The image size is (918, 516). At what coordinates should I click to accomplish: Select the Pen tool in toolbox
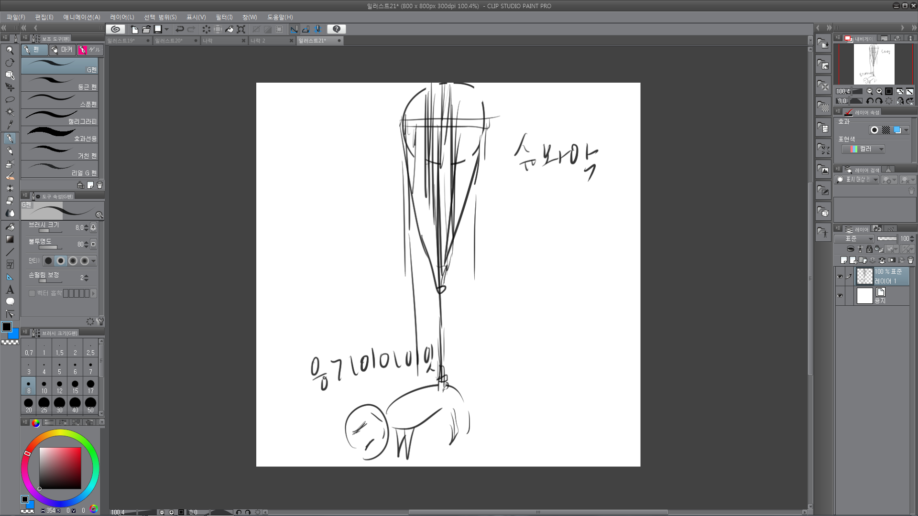point(10,138)
